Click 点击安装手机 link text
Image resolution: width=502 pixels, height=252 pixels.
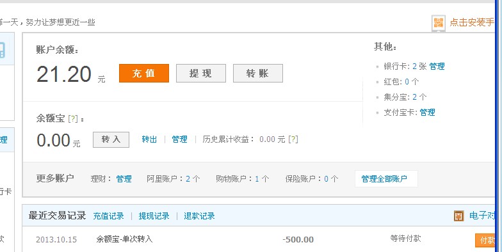point(473,22)
